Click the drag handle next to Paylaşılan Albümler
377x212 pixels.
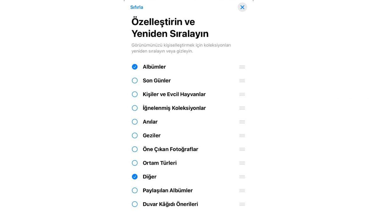[242, 190]
